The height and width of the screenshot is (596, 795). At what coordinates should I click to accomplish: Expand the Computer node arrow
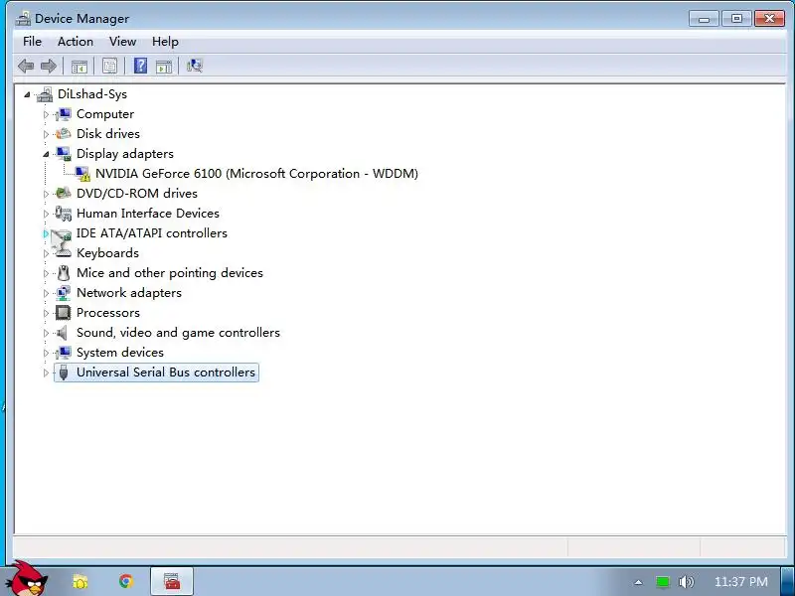[46, 114]
